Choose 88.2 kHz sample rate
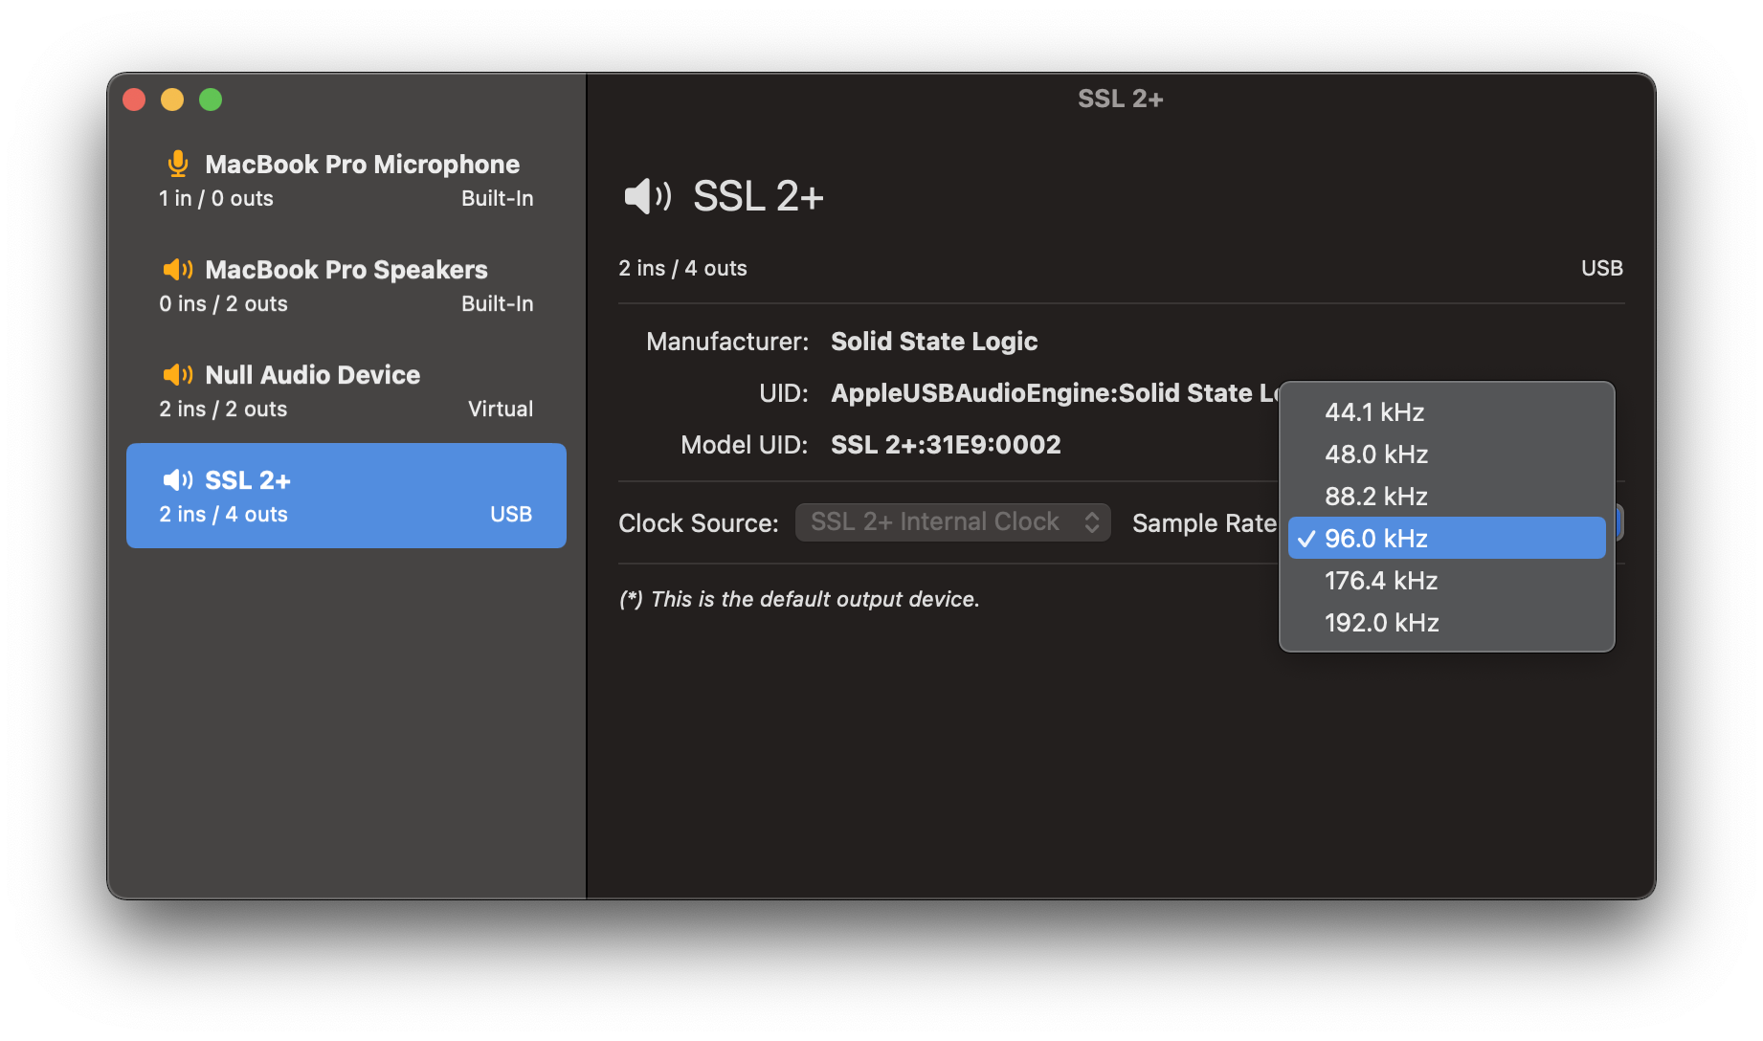Screen dimensions: 1763x1041 [x=1446, y=497]
